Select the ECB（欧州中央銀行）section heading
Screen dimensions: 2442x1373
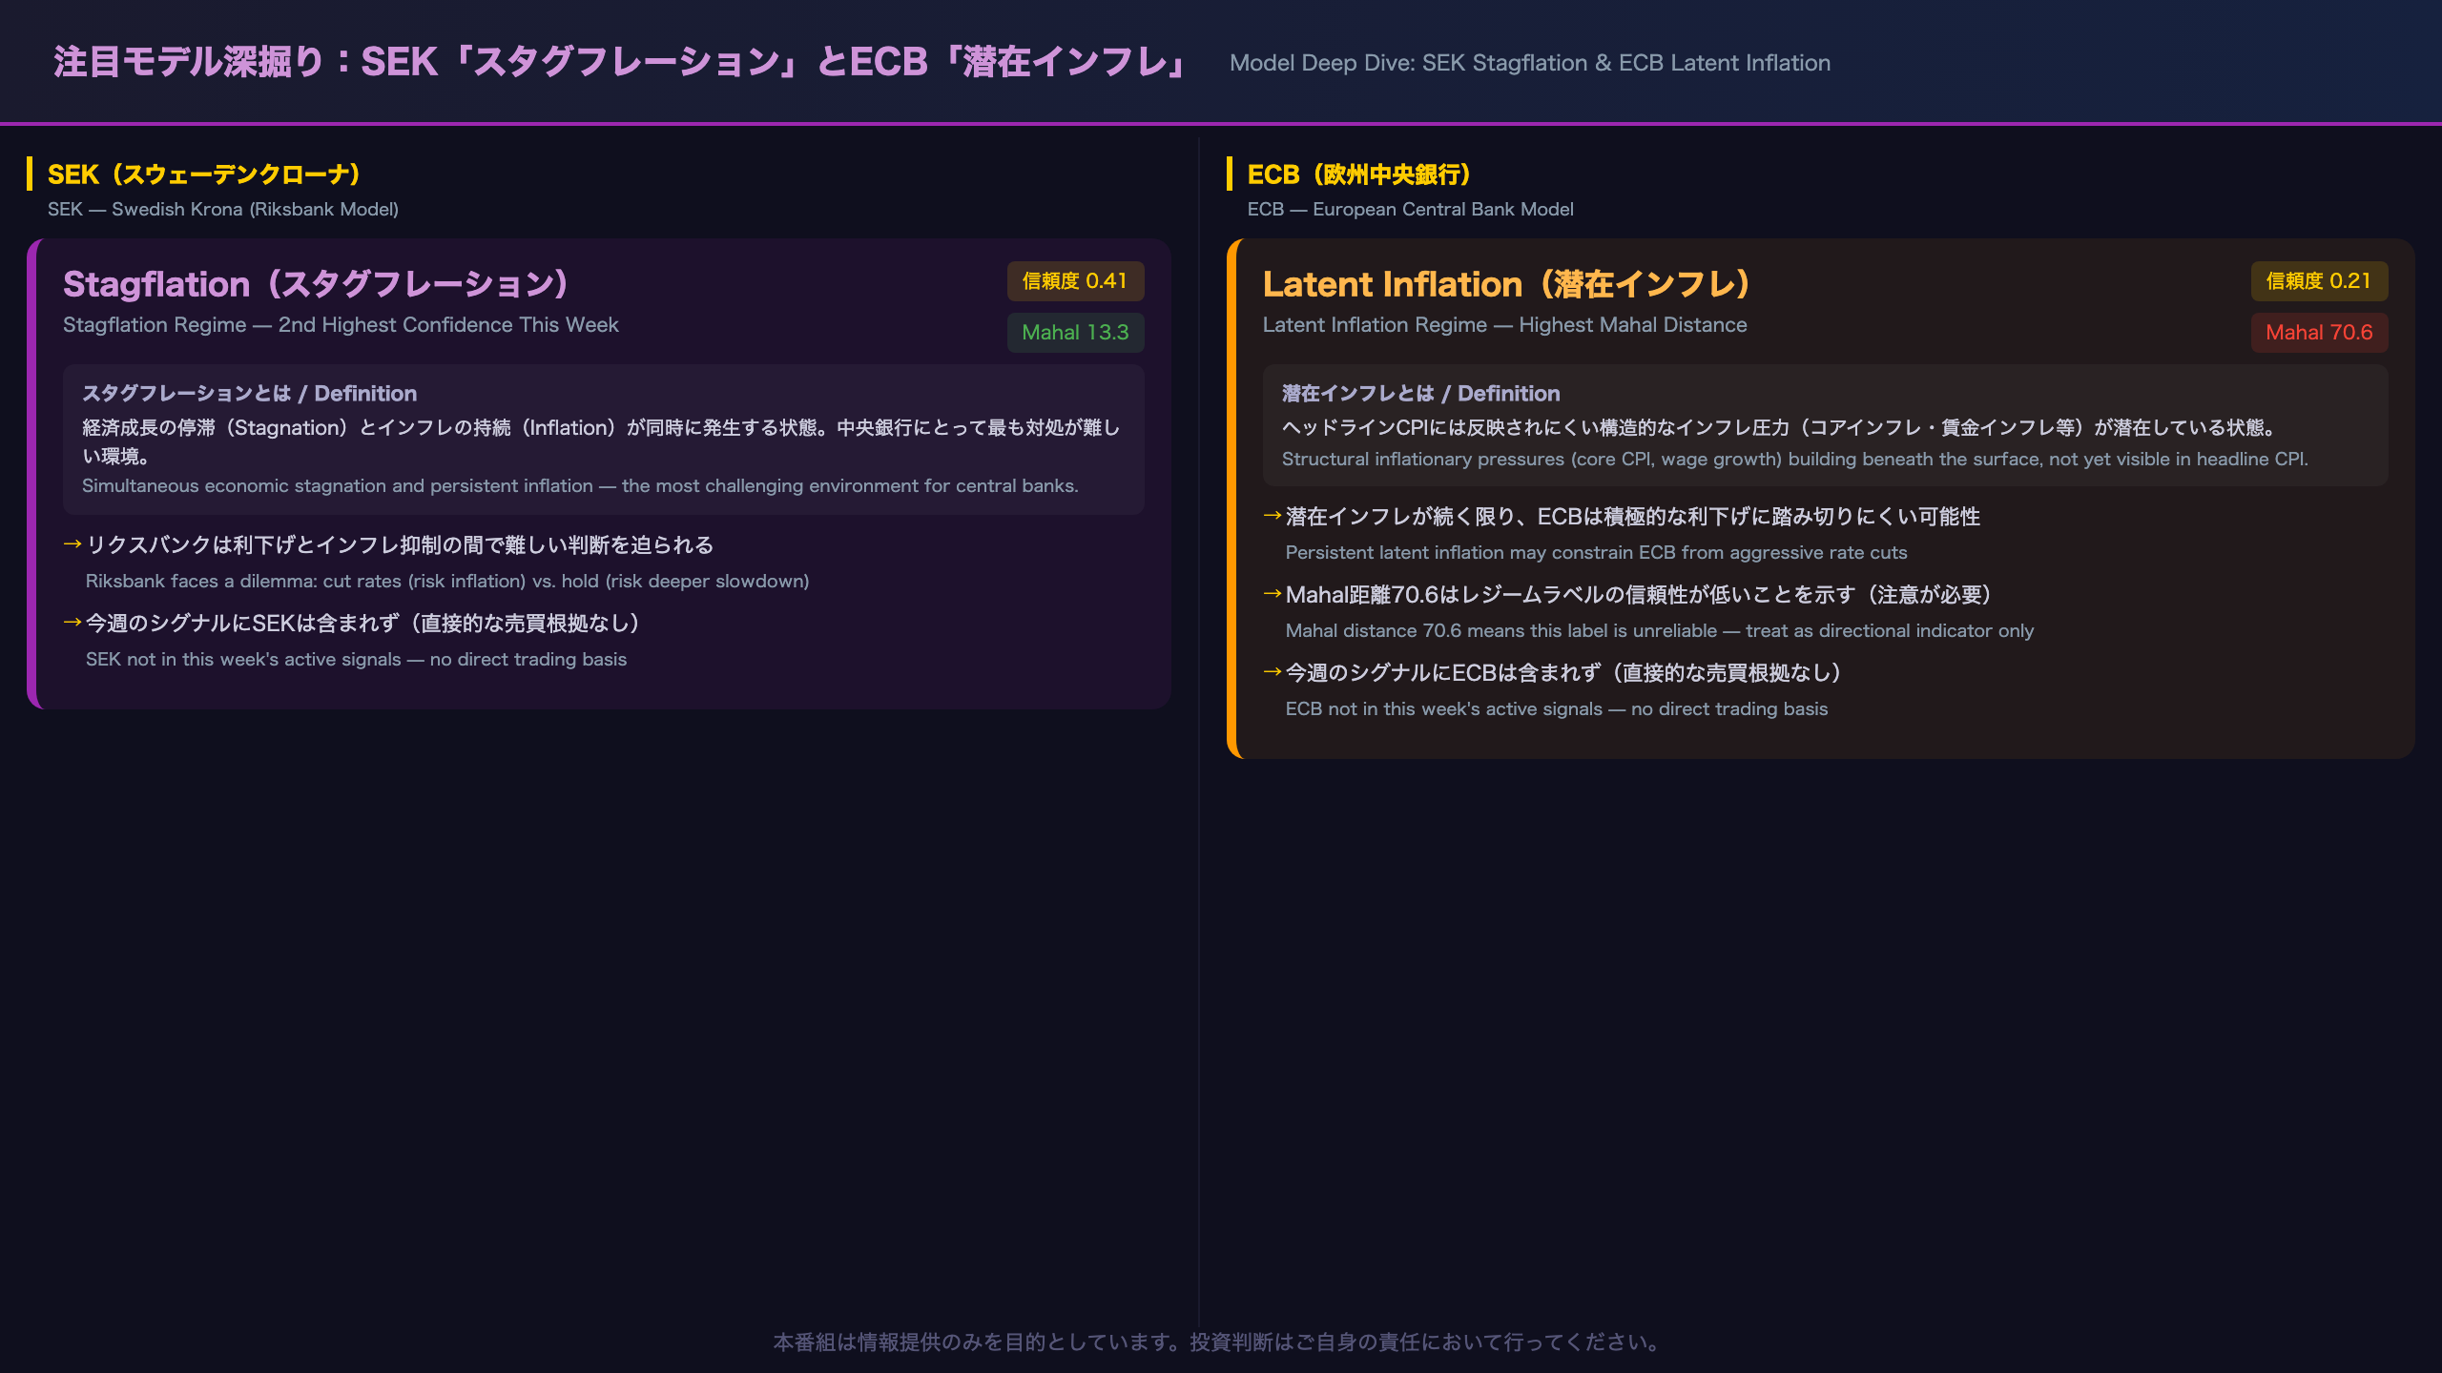click(x=1360, y=174)
